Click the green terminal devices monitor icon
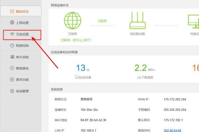199x132 pixels. pos(194,22)
